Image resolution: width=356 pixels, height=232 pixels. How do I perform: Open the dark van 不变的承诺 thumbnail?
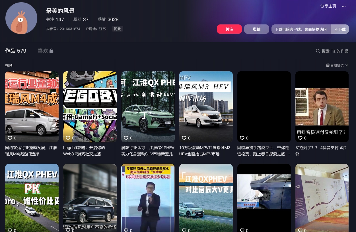(90, 198)
